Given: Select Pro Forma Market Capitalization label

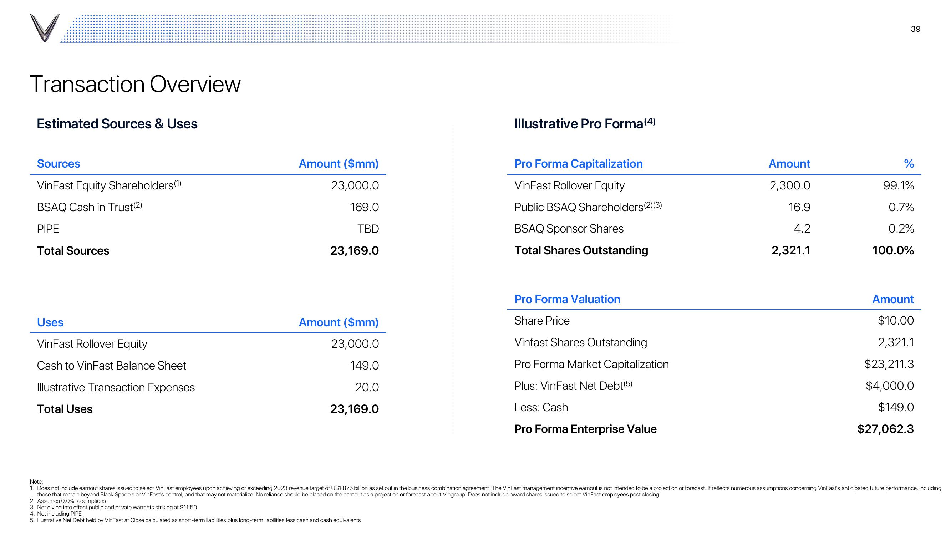Looking at the screenshot, I should pos(591,364).
